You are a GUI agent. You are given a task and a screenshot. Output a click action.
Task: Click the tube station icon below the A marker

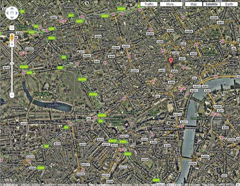point(171,76)
